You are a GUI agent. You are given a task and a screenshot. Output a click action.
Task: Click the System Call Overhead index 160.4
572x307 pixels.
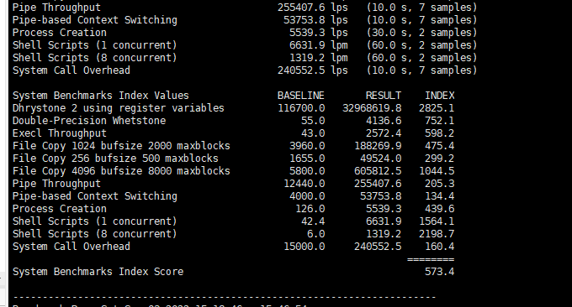[440, 247]
